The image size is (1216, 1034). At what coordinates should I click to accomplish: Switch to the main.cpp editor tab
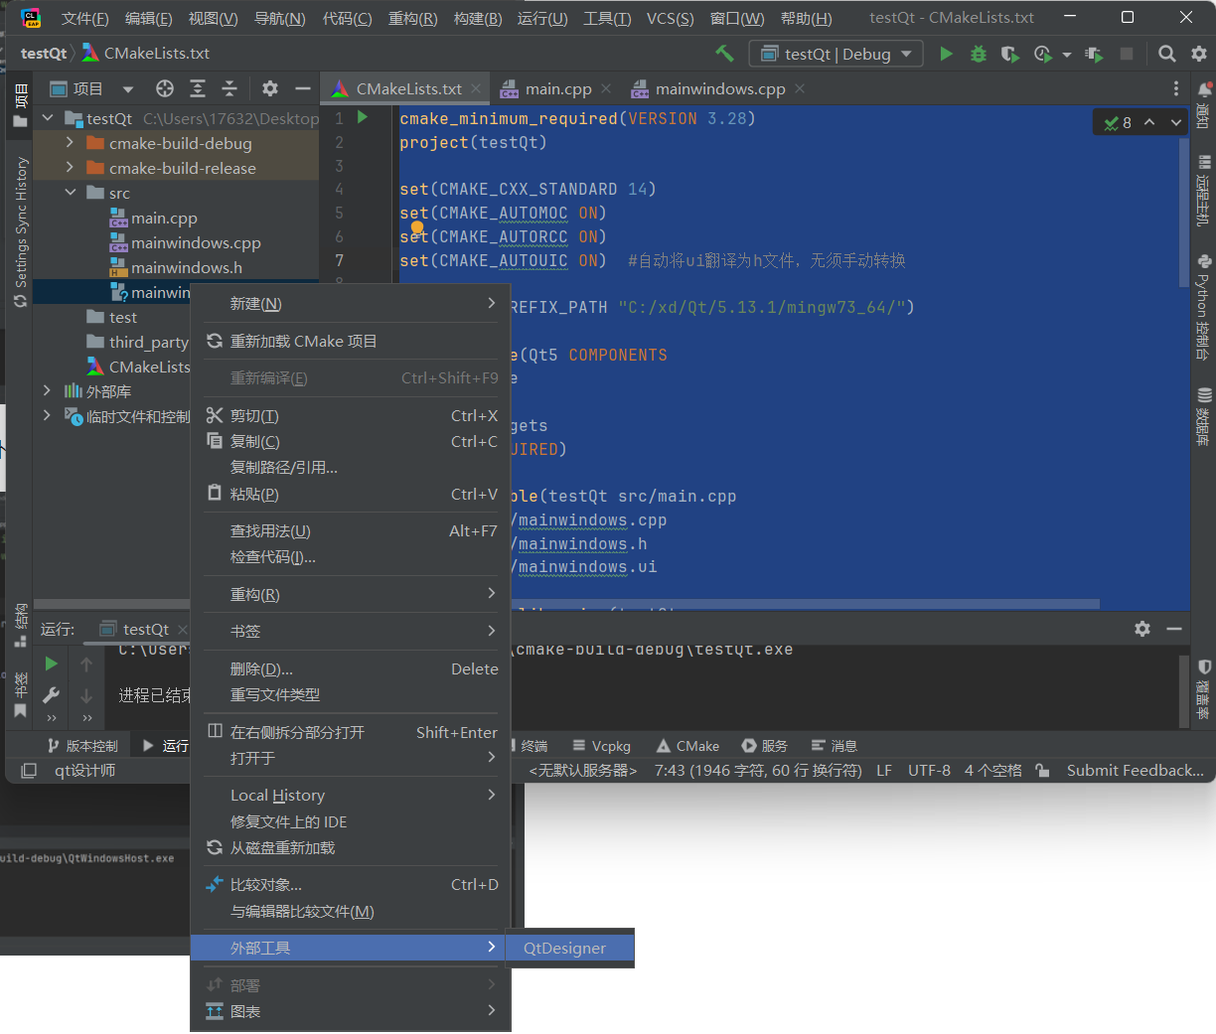click(x=558, y=88)
